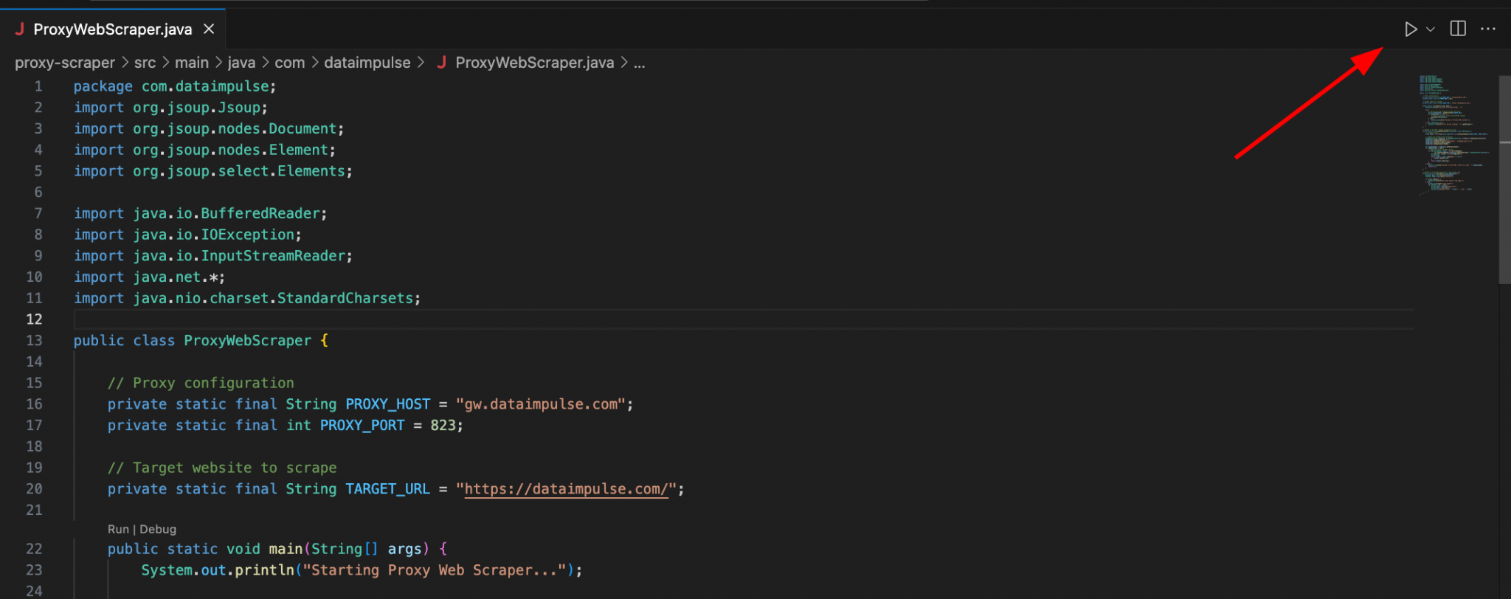The width and height of the screenshot is (1511, 599).
Task: Click the org.jsoup.select.Elements import
Action: click(x=213, y=171)
